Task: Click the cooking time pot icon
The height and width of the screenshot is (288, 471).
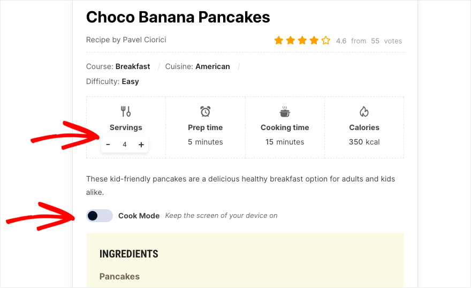Action: pyautogui.click(x=285, y=111)
